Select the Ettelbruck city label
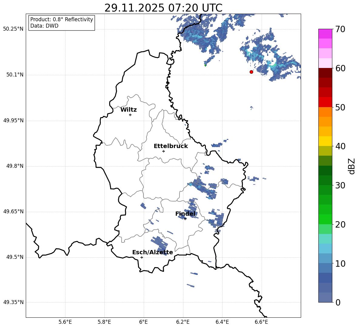 (x=171, y=146)
